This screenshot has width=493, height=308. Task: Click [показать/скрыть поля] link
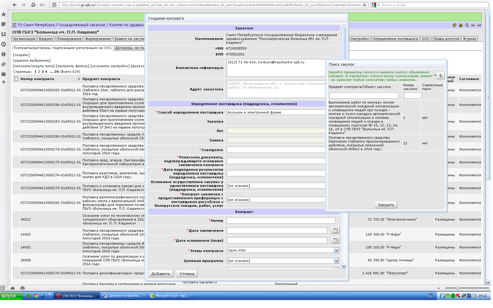34,66
